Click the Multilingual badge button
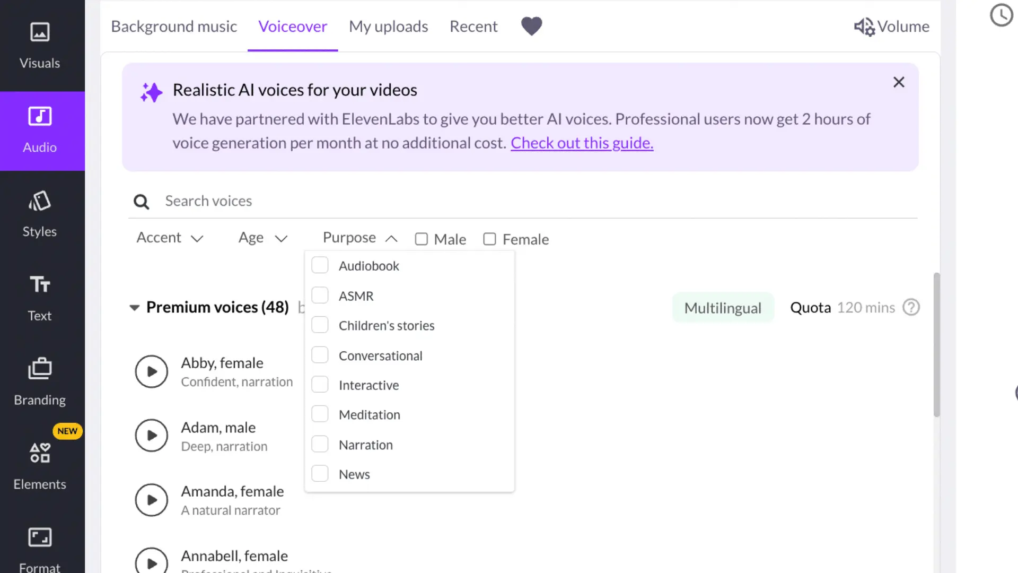The image size is (1018, 573). [x=722, y=308]
